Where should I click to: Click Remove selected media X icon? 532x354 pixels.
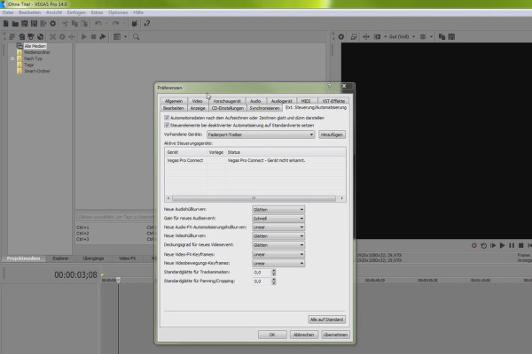(x=52, y=36)
